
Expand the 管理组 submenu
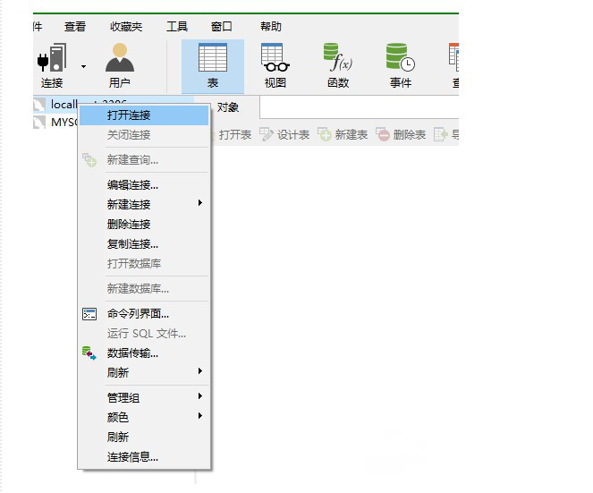click(x=200, y=397)
